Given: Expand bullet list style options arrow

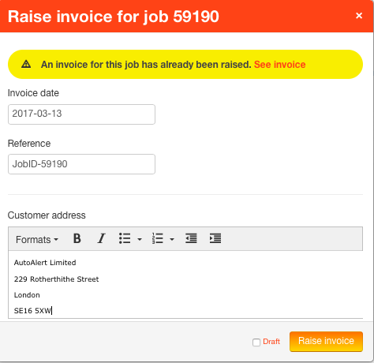Looking at the screenshot, I should [140, 239].
